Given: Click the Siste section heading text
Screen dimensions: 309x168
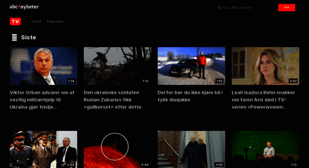Looking at the screenshot, I should point(29,37).
